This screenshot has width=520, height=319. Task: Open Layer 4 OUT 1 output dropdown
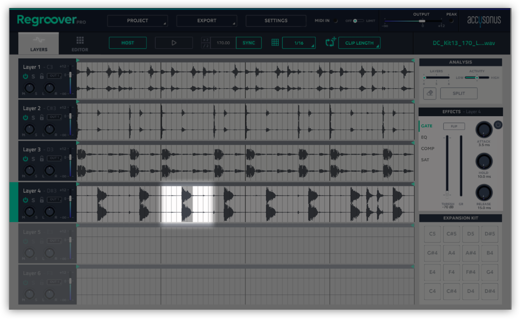tap(54, 199)
